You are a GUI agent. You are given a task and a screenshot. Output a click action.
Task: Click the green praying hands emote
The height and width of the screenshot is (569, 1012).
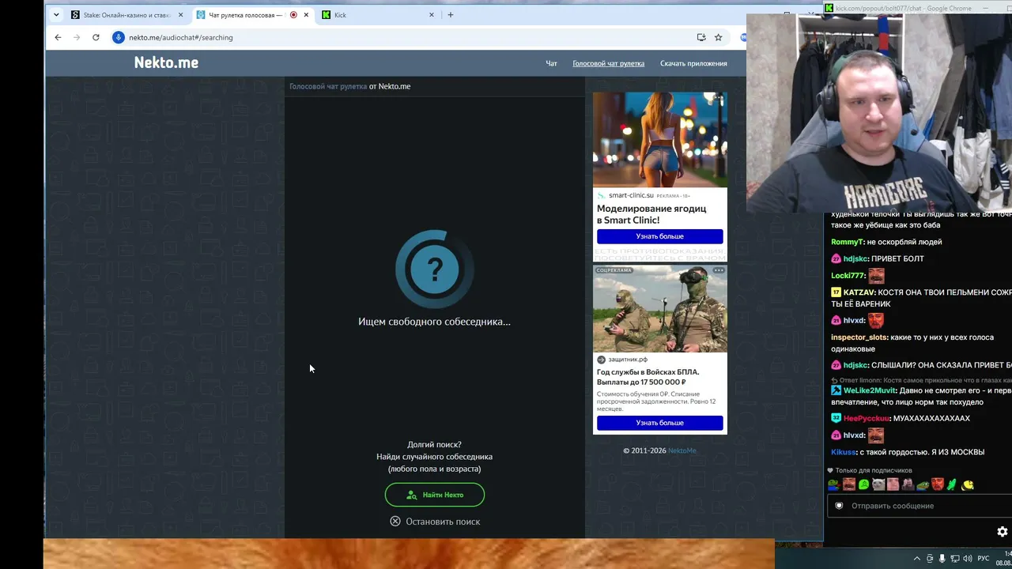pyautogui.click(x=952, y=484)
